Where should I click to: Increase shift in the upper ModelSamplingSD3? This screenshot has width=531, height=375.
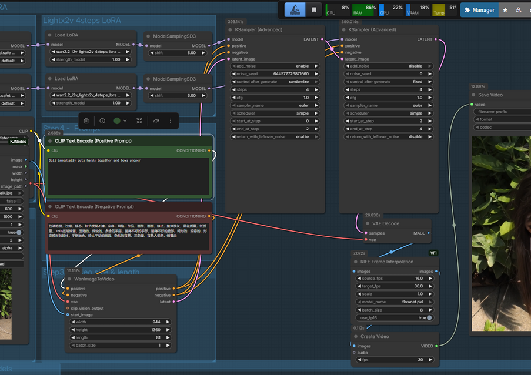[203, 53]
